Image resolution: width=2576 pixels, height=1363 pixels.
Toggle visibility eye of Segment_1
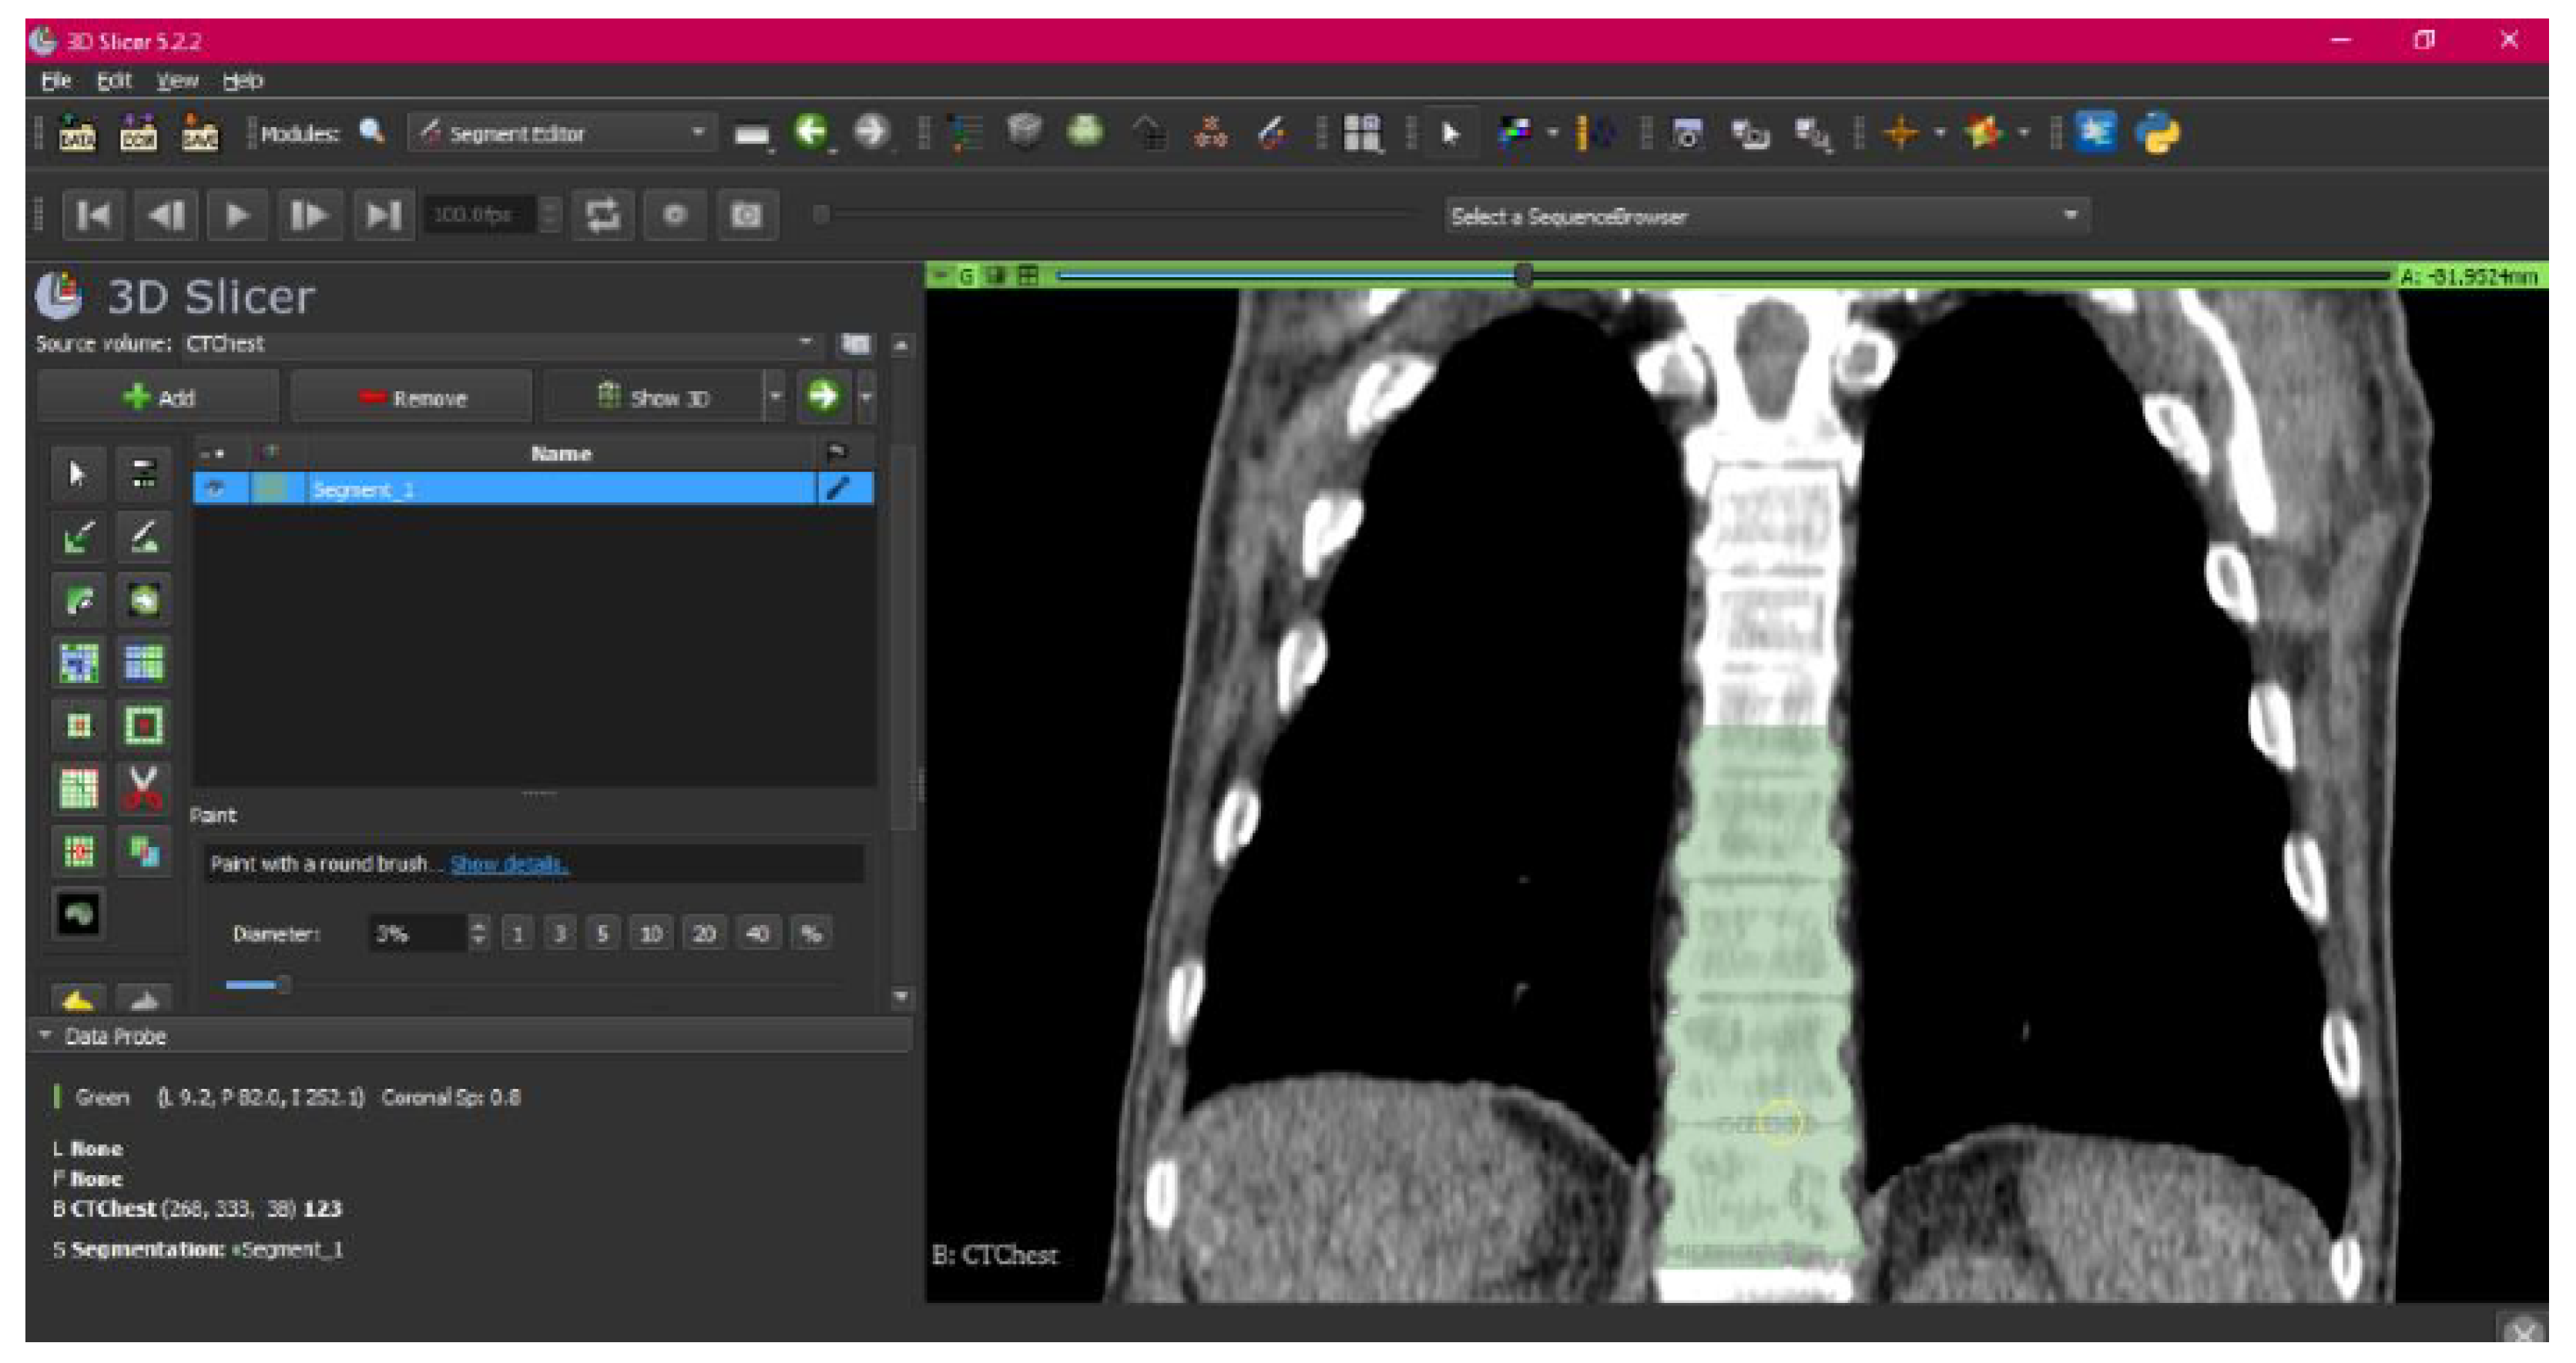(216, 488)
